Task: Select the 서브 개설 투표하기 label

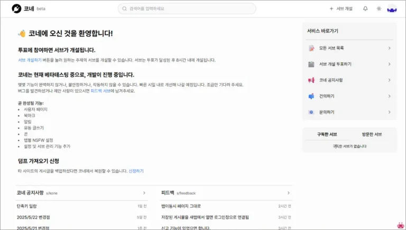Action: (x=335, y=64)
